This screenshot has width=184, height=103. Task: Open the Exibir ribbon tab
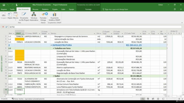63,9
